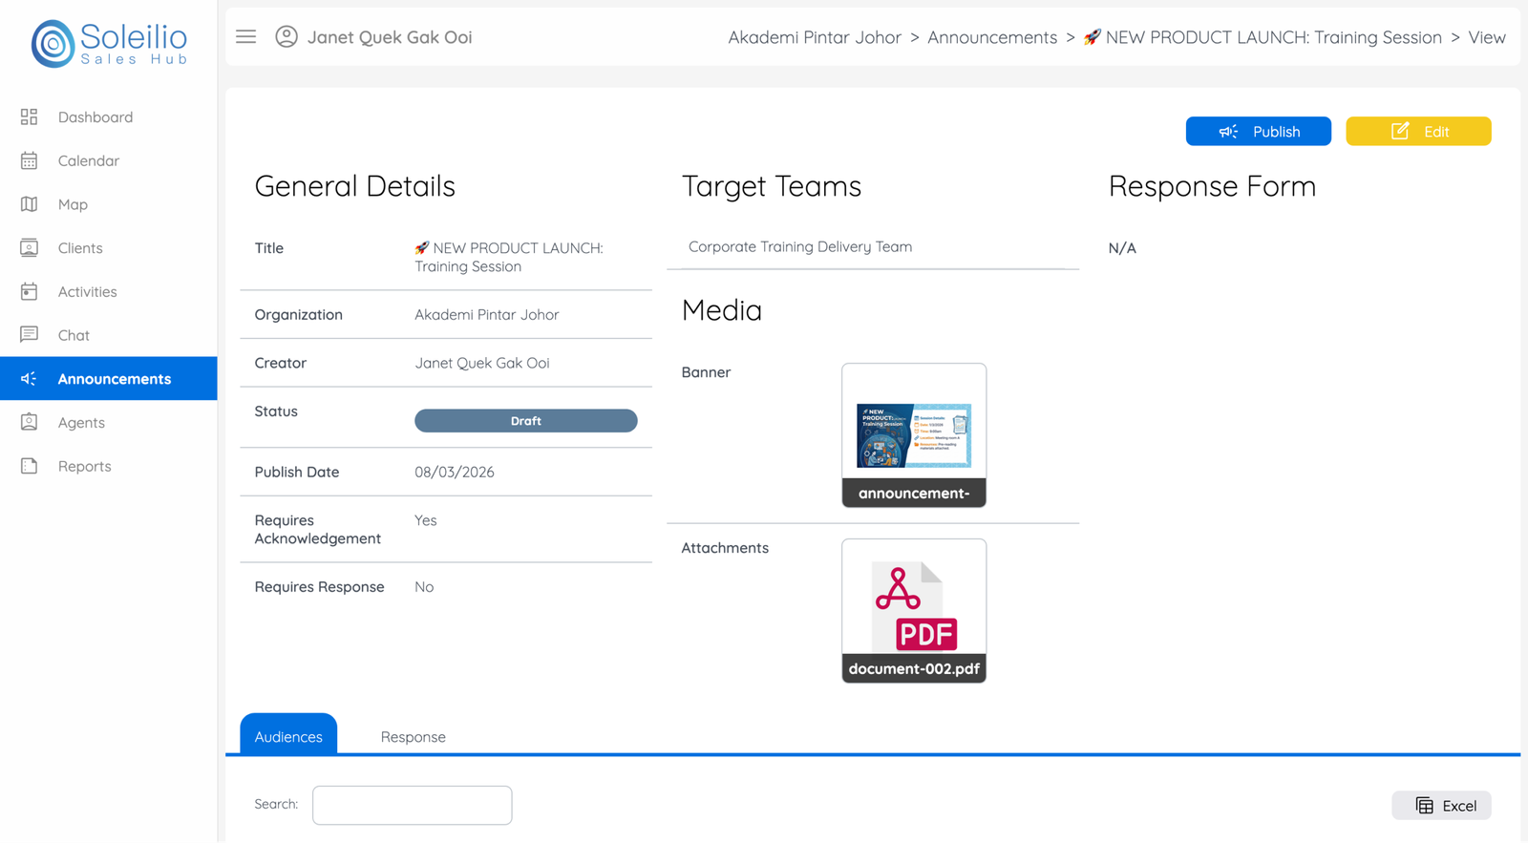
Task: Go to Activities in the sidebar
Action: click(87, 292)
